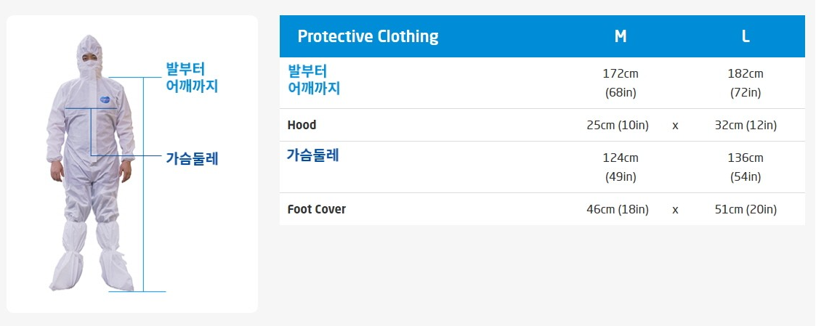816x326 pixels.
Task: Click the 가슴둘레 label beside the suit
Action: 192,158
